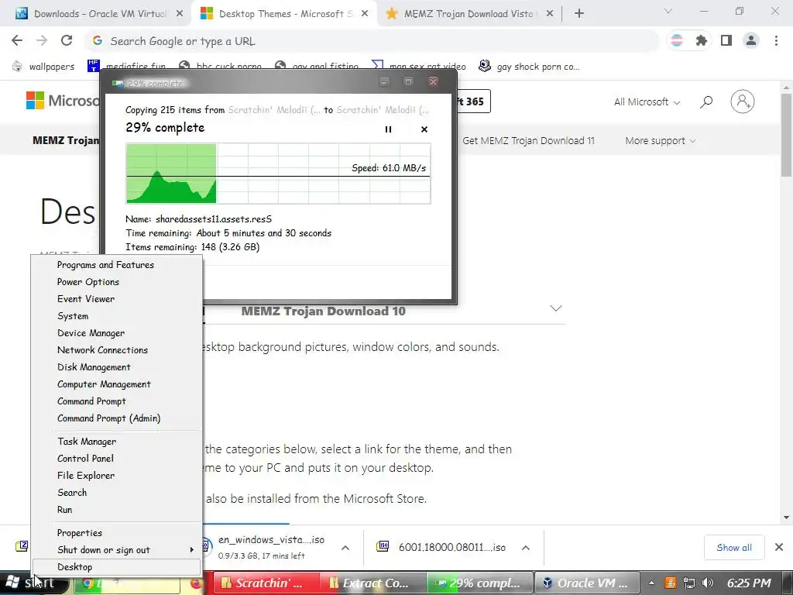Expand the MEMZ Trojan Download 10 section
Image resolution: width=793 pixels, height=595 pixels.
(x=556, y=308)
